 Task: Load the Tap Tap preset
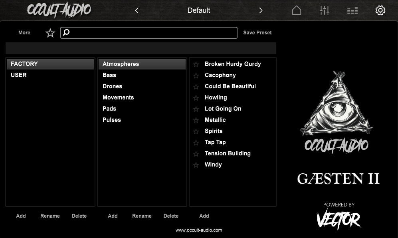215,142
